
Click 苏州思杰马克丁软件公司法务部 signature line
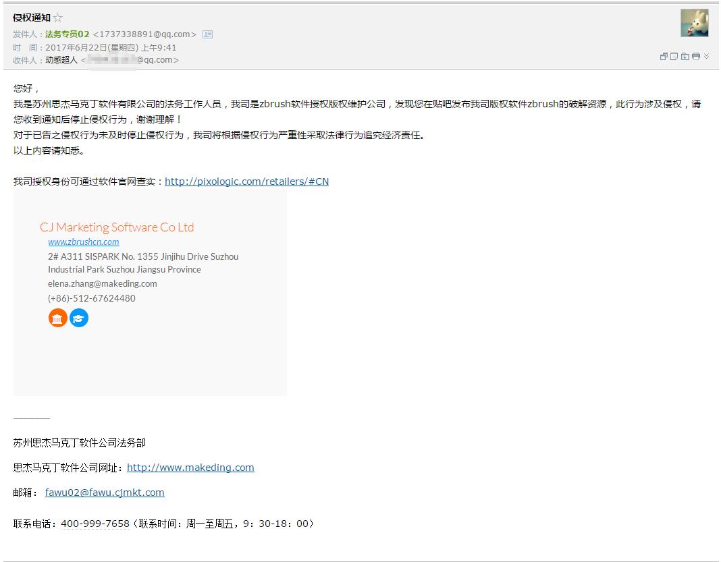coord(80,443)
